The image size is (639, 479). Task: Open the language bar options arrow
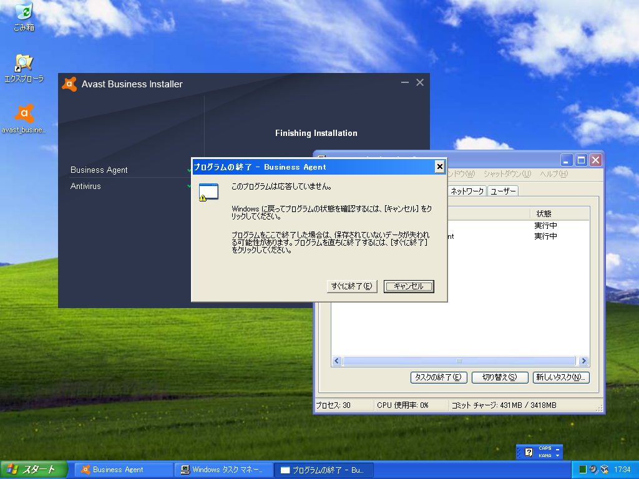[557, 456]
